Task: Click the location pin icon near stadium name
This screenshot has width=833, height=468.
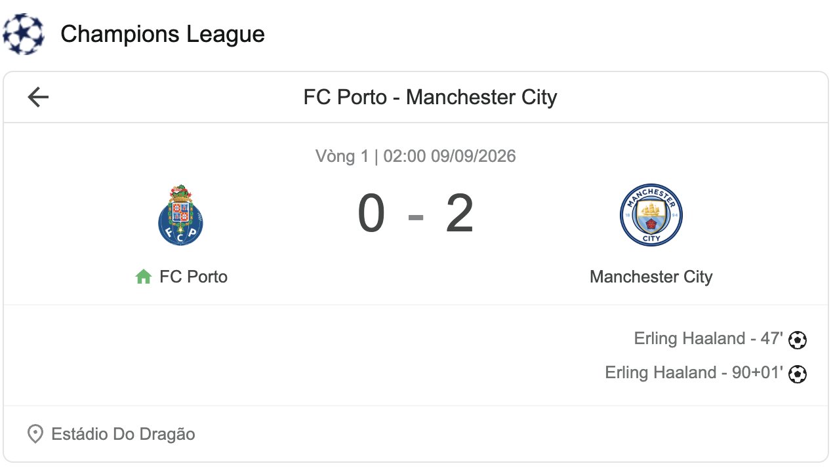Action: (x=35, y=434)
